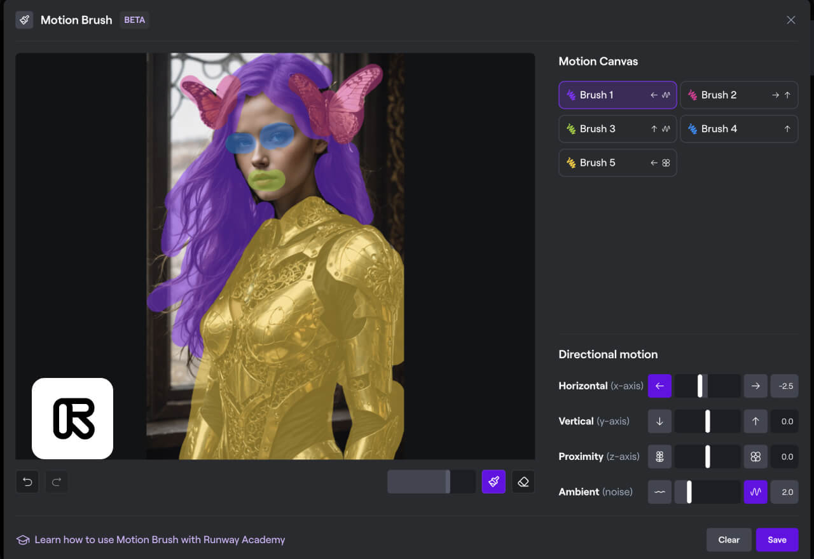
Task: Set vertical motion to down arrow
Action: pyautogui.click(x=659, y=421)
